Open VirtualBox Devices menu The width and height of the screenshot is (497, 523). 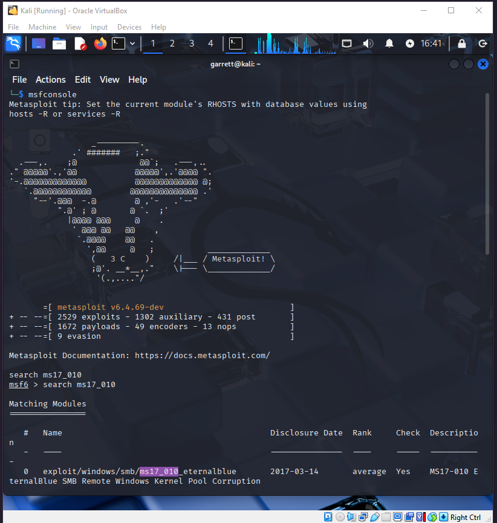(129, 27)
